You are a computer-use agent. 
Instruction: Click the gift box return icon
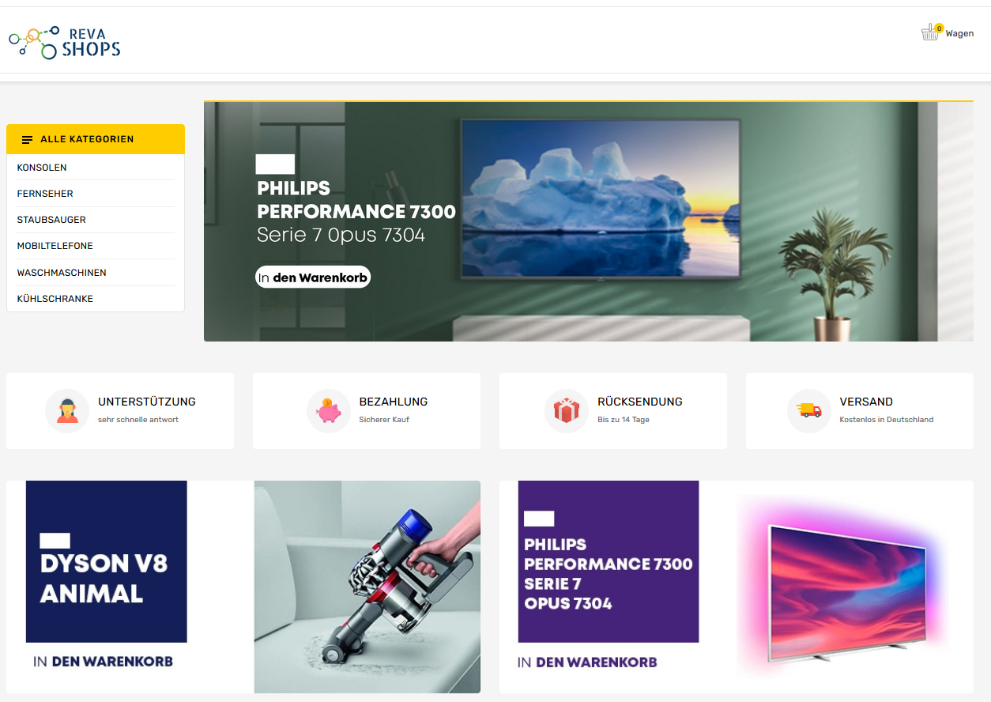(566, 411)
